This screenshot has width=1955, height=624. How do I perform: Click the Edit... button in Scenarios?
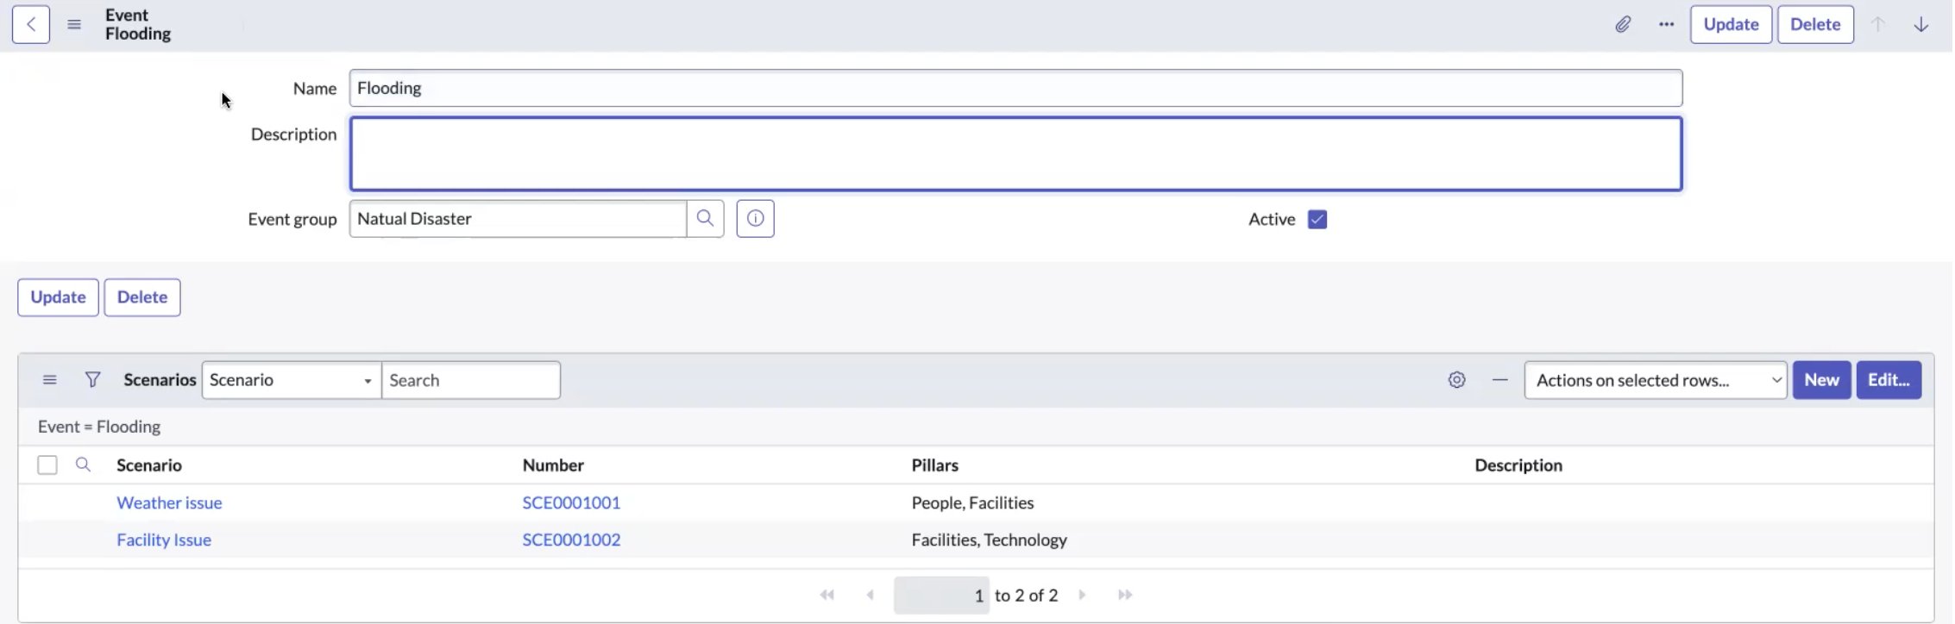click(x=1889, y=380)
